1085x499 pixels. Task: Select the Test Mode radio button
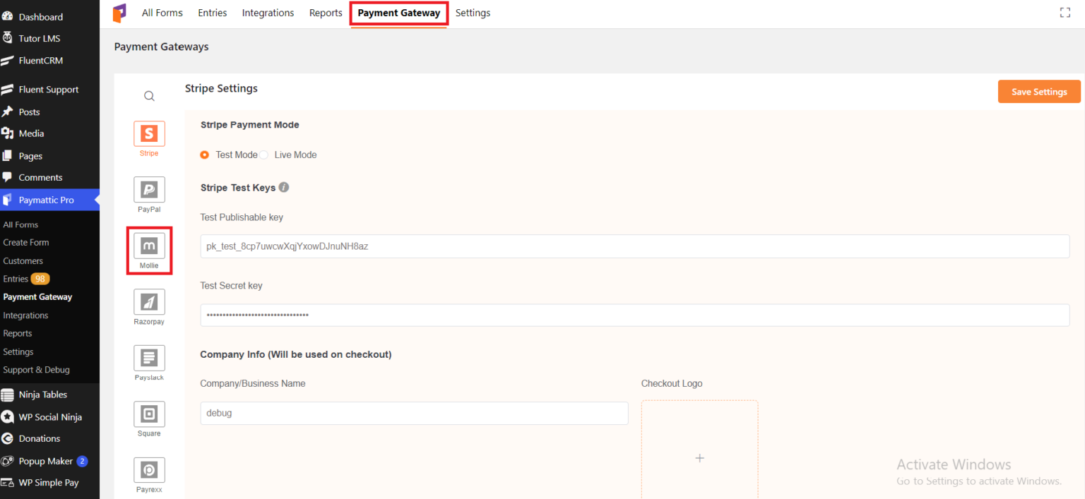[x=204, y=155]
